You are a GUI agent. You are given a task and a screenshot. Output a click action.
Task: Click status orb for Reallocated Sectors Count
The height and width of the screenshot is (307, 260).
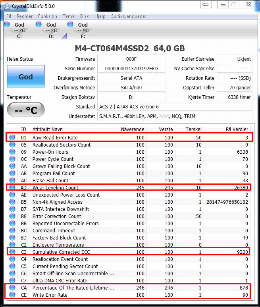12,145
